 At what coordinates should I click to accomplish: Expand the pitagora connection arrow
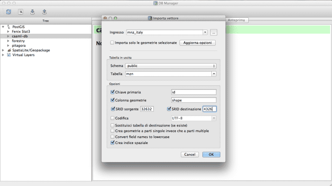pyautogui.click(x=8, y=46)
